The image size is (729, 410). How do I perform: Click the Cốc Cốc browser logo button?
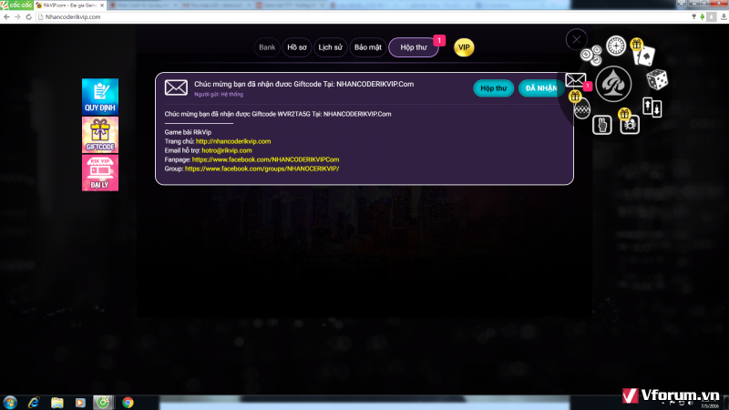[16, 5]
